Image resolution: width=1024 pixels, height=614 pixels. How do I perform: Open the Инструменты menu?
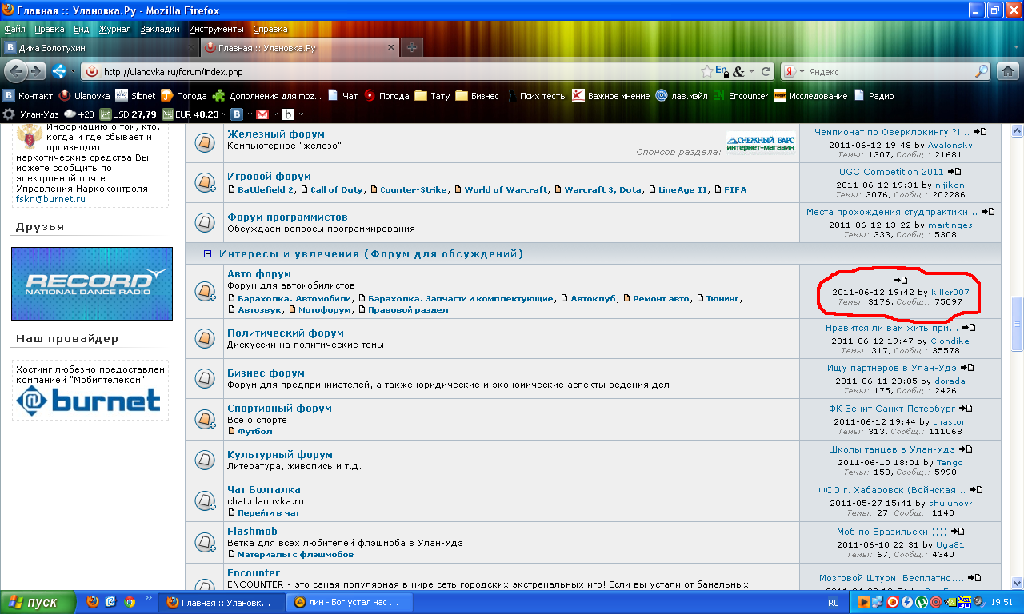pyautogui.click(x=217, y=29)
